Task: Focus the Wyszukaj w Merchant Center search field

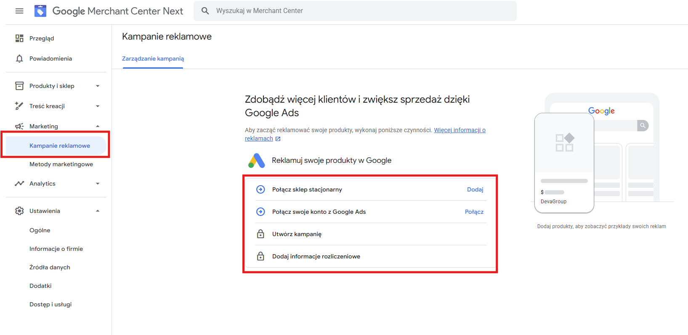Action: (355, 11)
